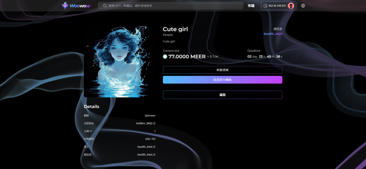Click the Qitmeer network value

[150, 116]
